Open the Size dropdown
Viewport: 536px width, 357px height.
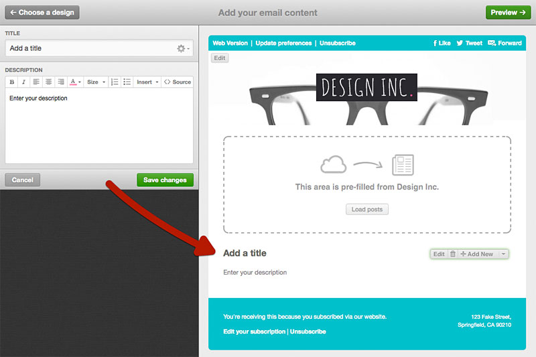[x=96, y=82]
